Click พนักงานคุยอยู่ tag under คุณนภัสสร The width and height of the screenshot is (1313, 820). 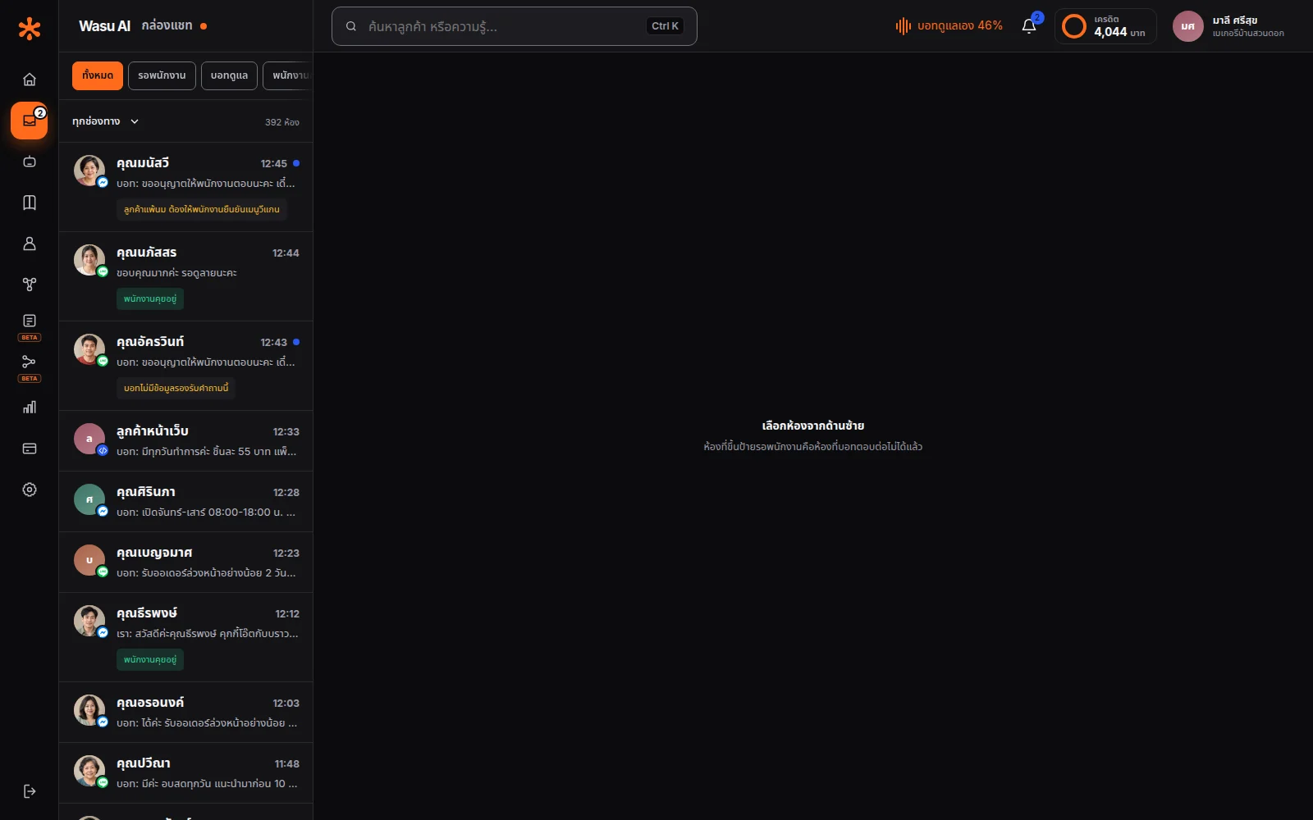[150, 298]
